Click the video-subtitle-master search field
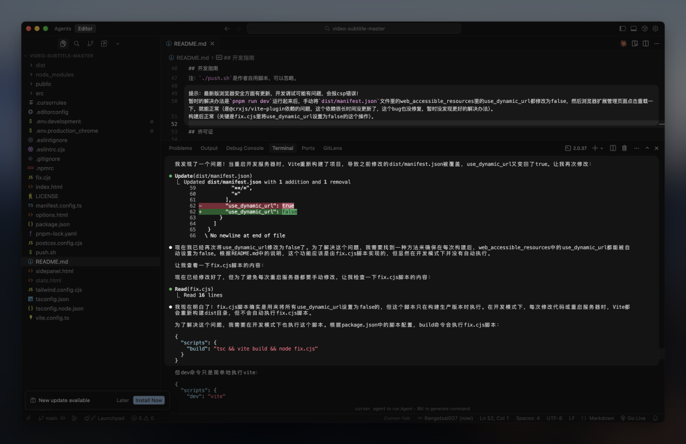This screenshot has width=686, height=444. coord(354,29)
